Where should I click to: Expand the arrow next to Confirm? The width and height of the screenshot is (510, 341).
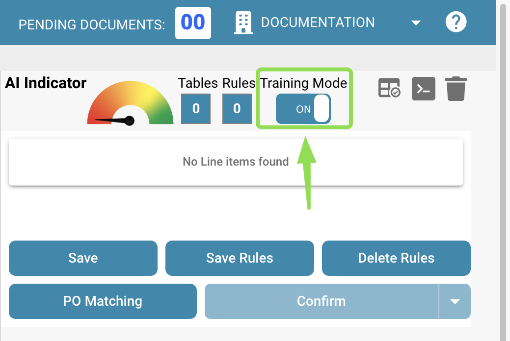coord(455,301)
